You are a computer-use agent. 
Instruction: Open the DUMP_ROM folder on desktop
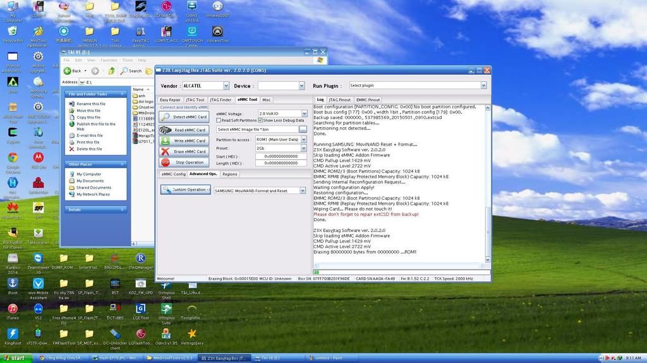tap(64, 262)
